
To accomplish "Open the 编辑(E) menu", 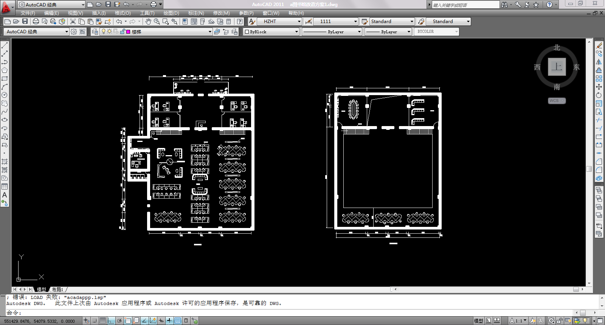I will coord(51,13).
